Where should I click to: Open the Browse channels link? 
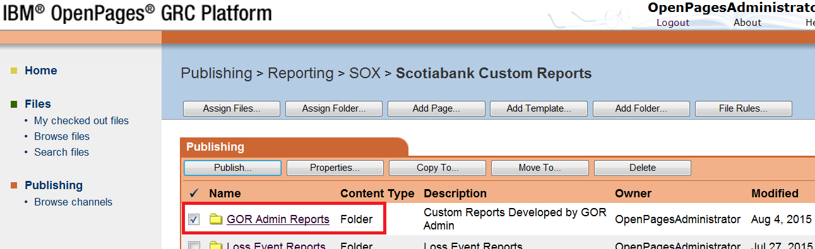(x=73, y=202)
